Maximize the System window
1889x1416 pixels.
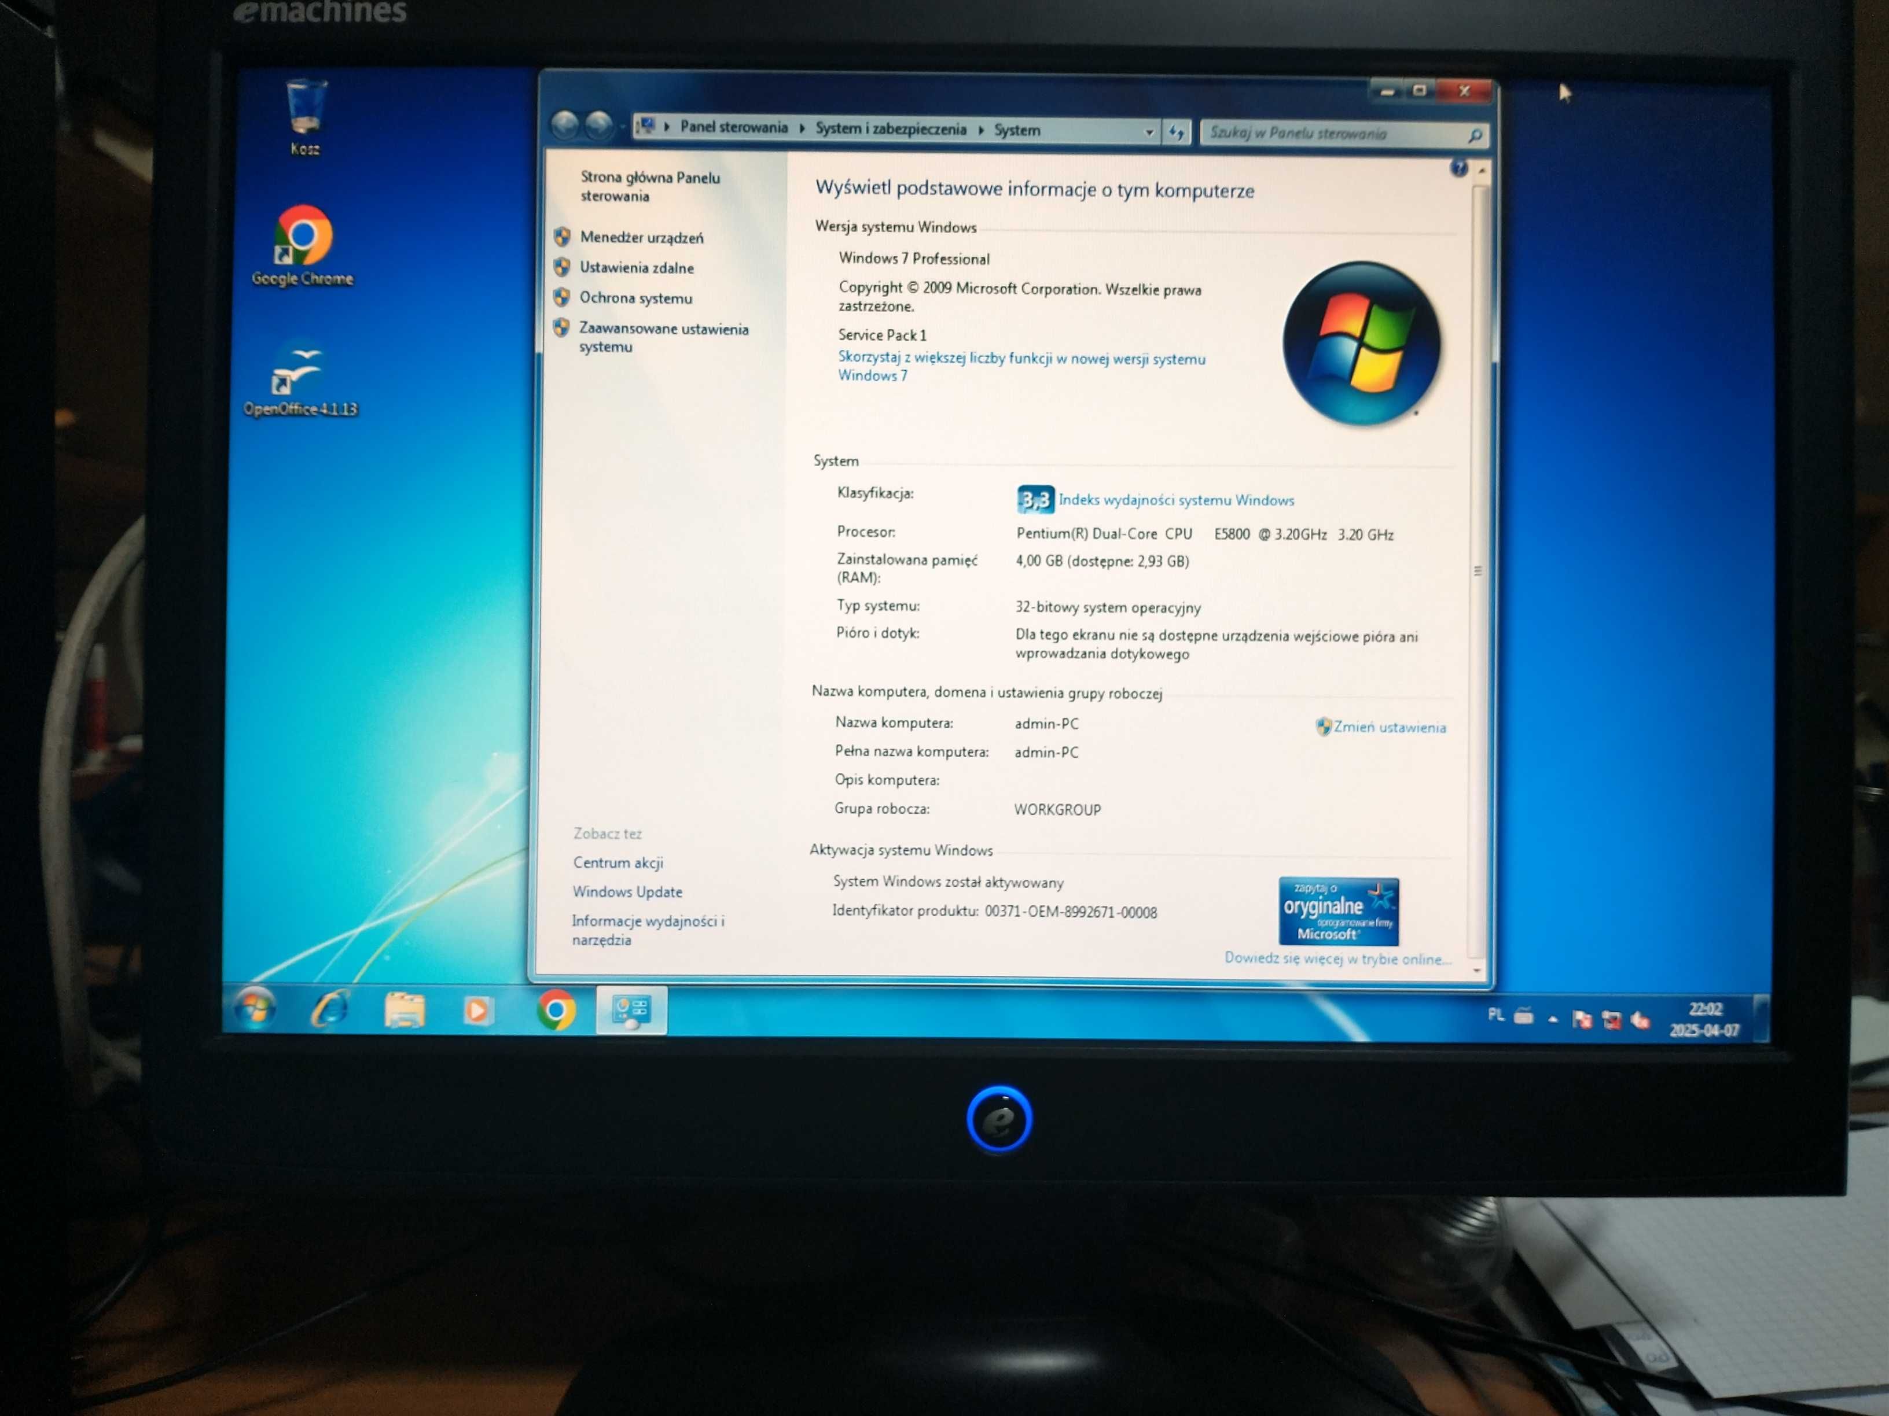(x=1419, y=90)
